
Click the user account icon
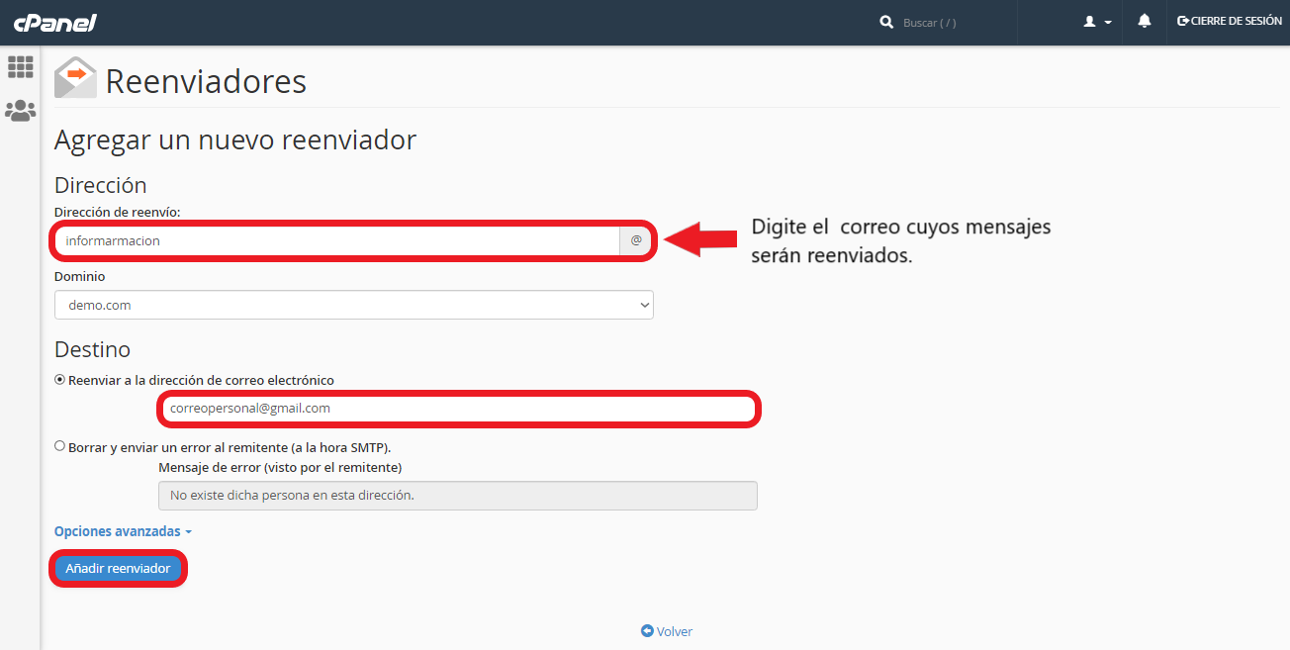(1090, 22)
